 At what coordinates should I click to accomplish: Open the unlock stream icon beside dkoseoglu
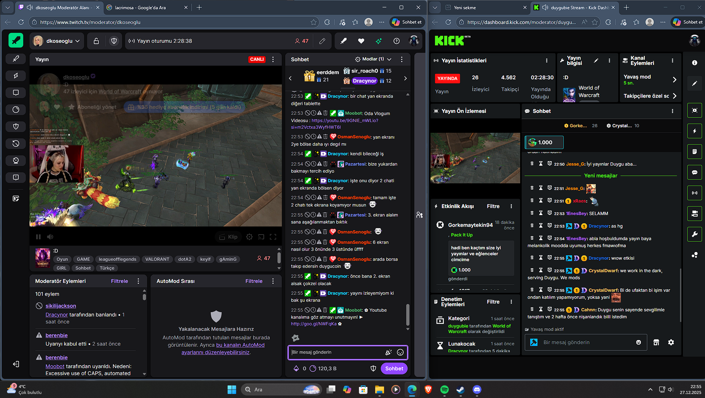tap(96, 41)
